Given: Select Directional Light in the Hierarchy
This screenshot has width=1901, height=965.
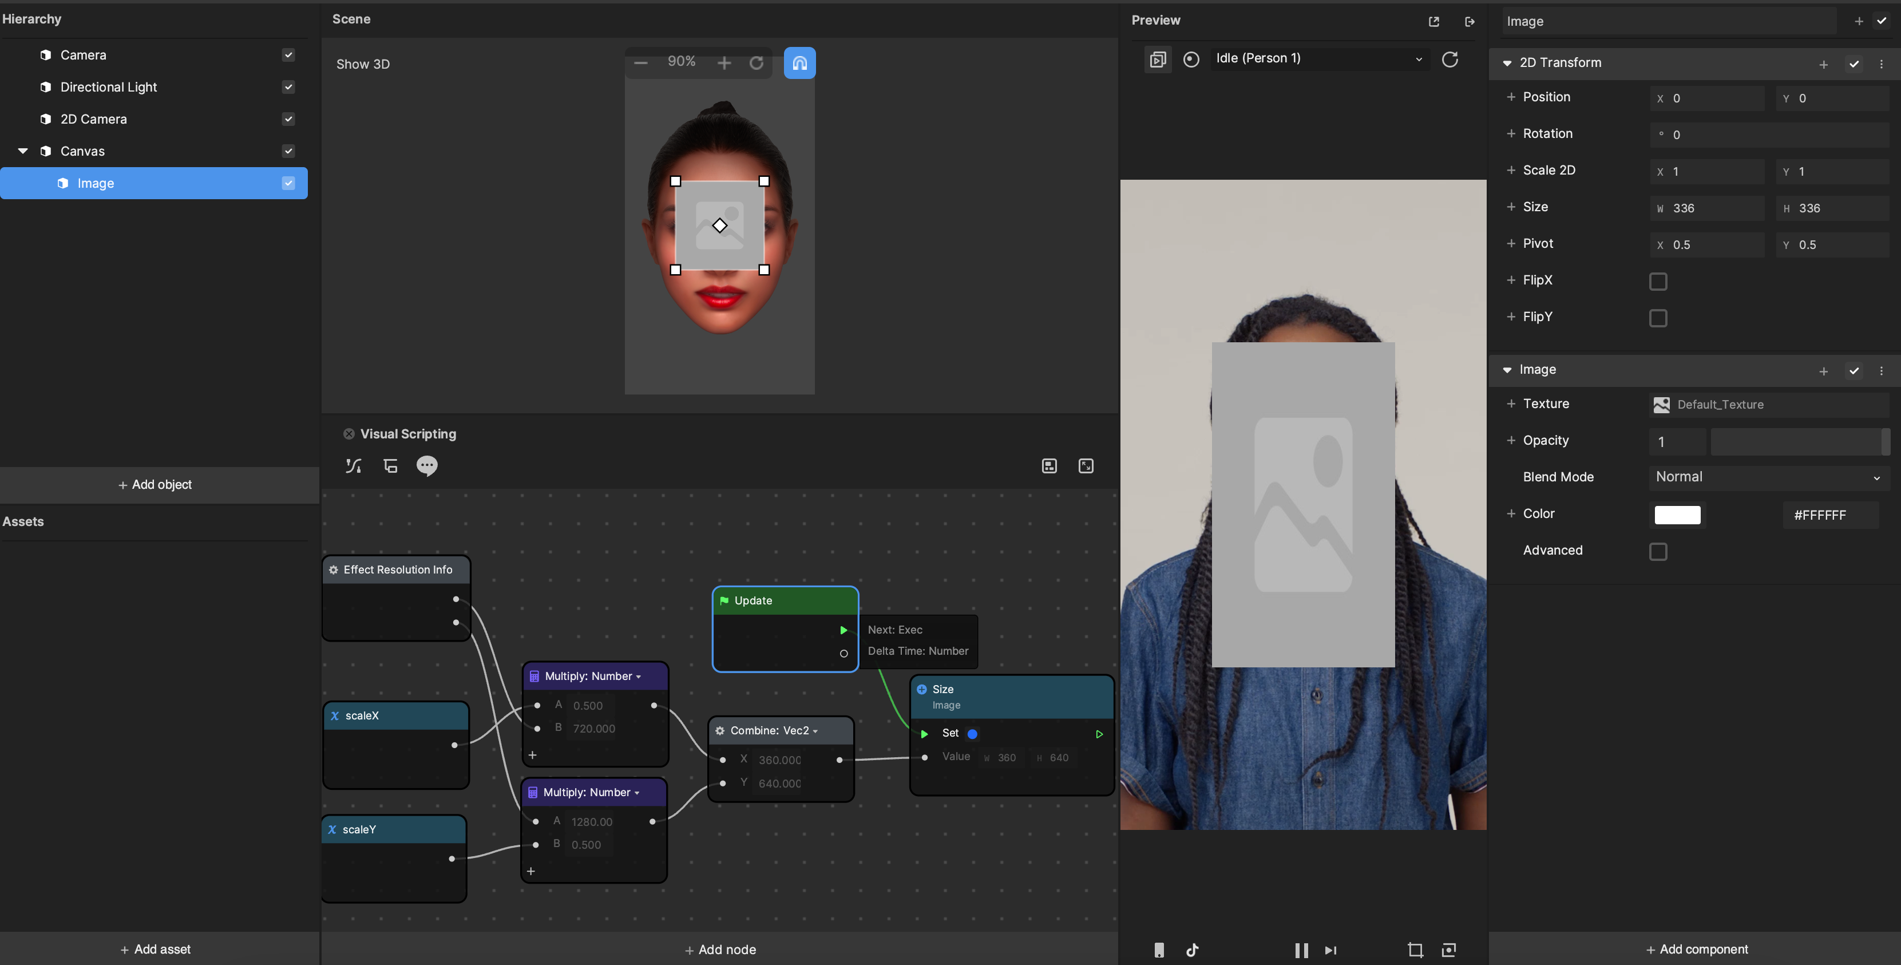Looking at the screenshot, I should pos(109,87).
